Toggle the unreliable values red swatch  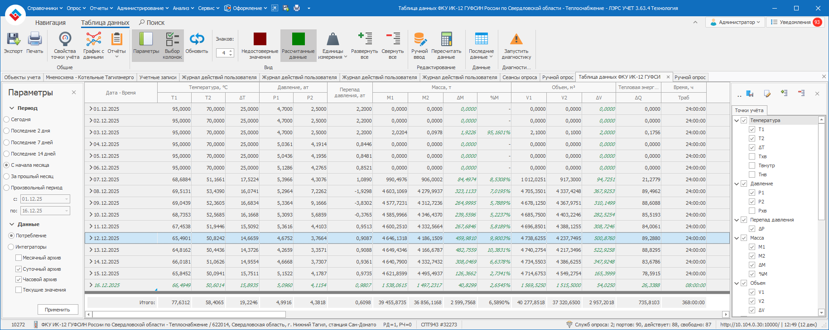260,39
